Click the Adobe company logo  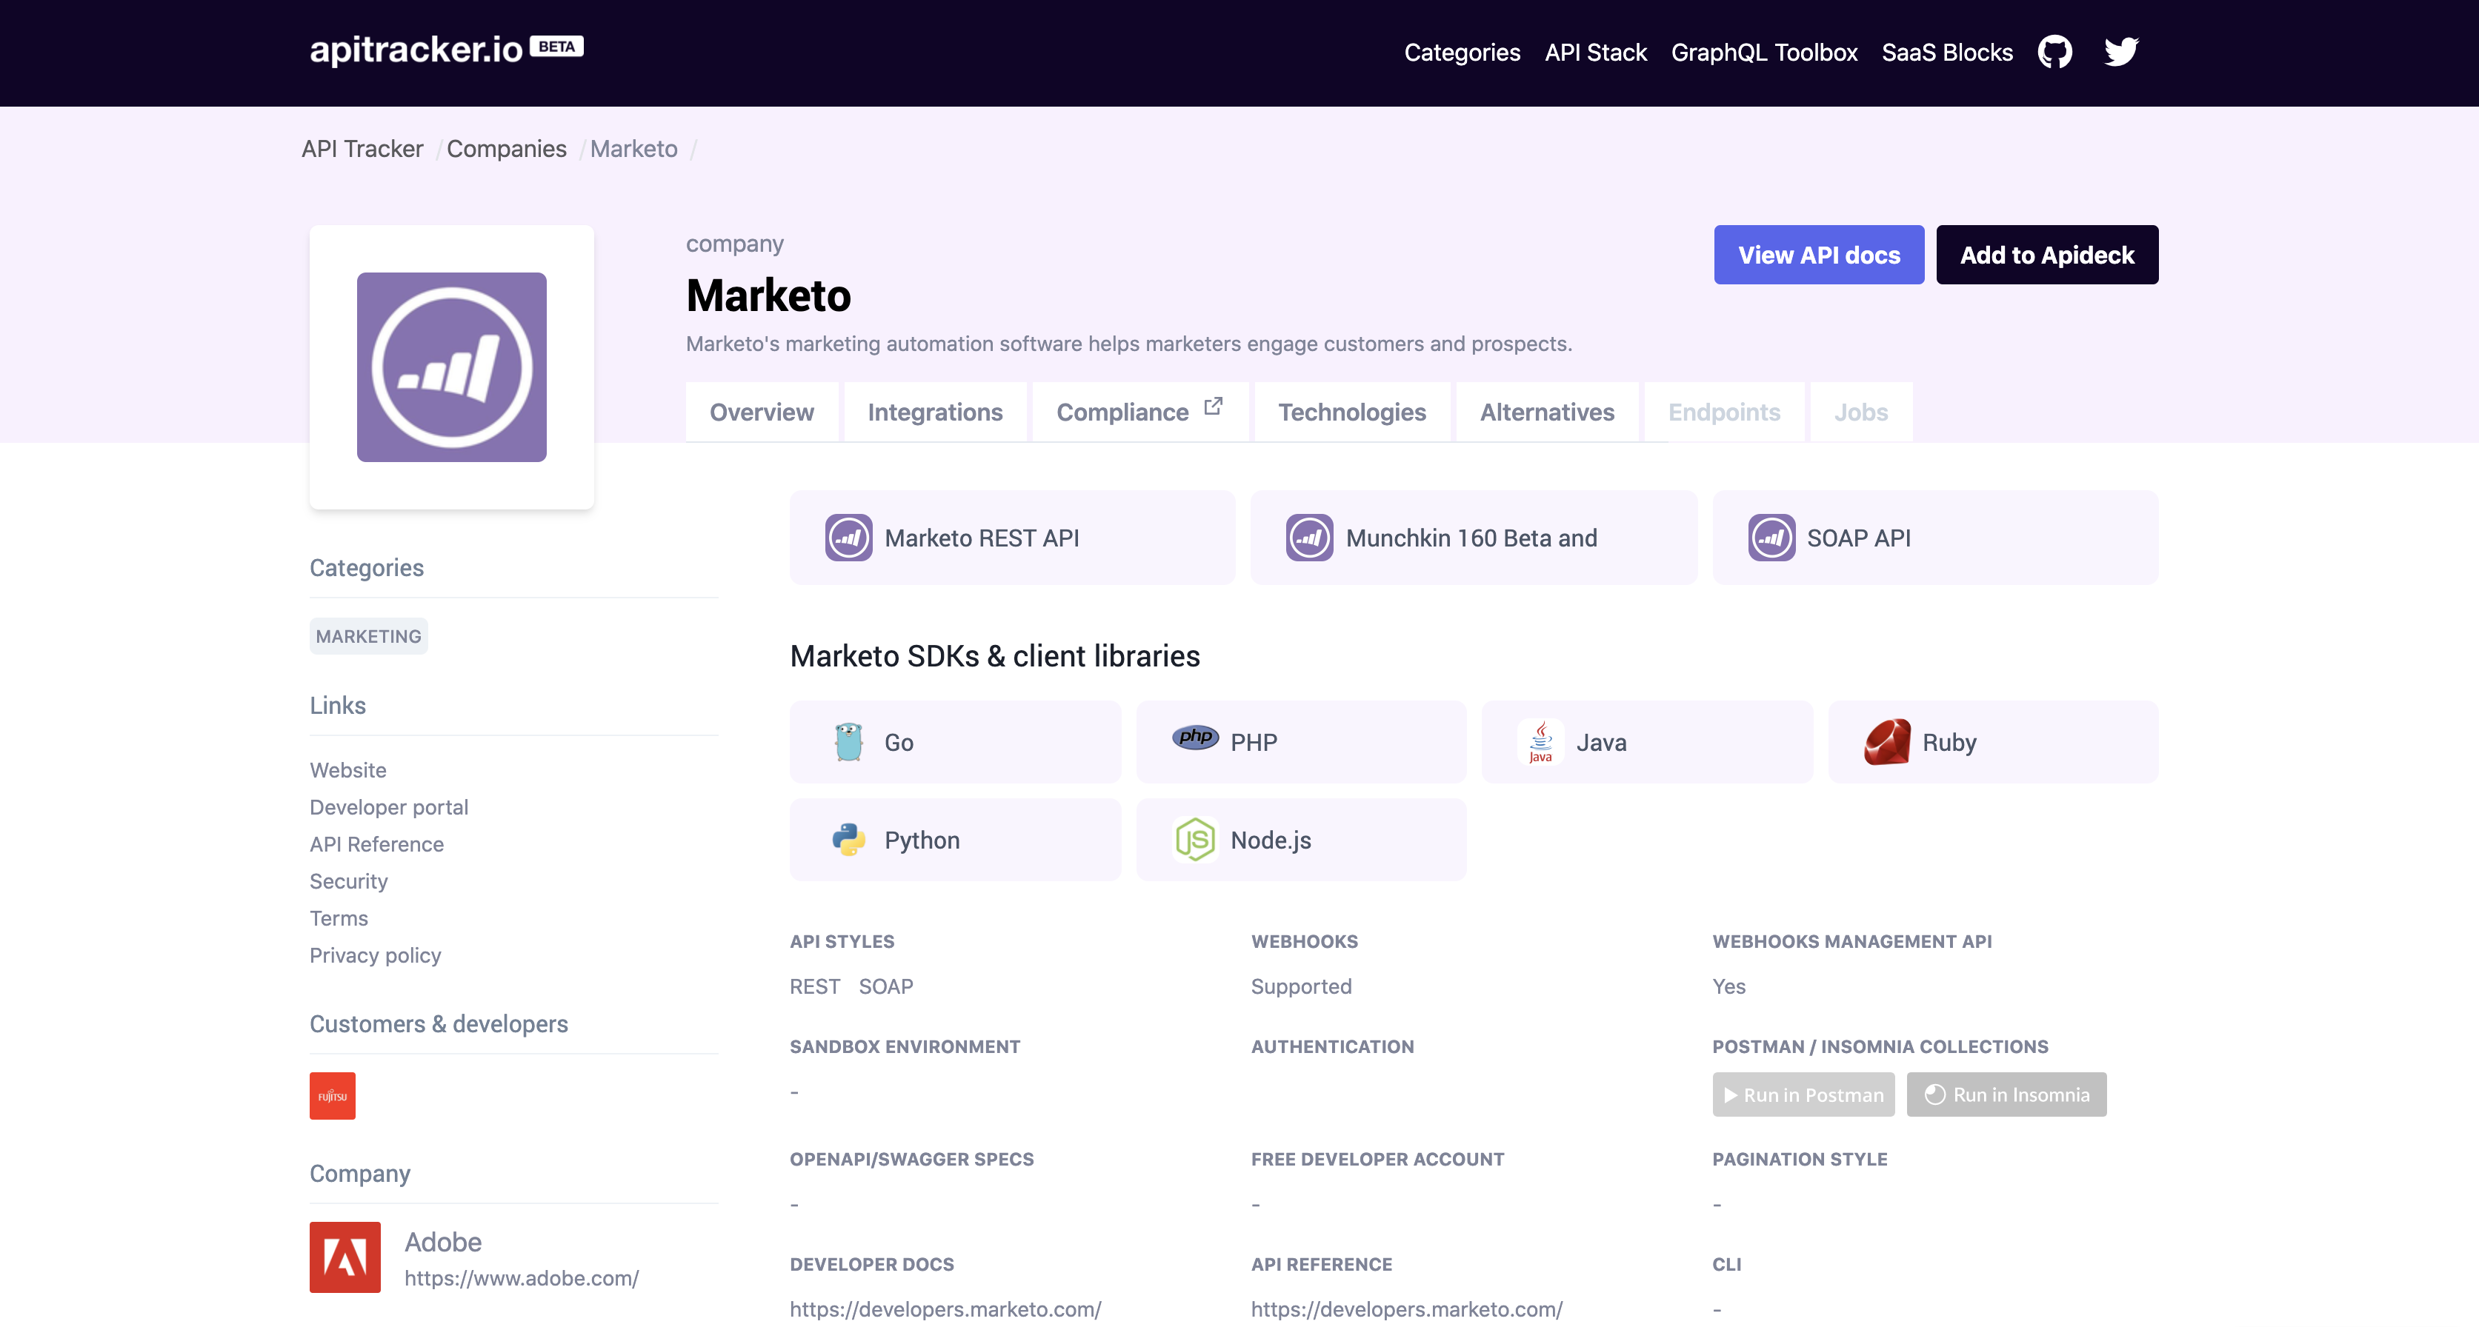tap(345, 1257)
